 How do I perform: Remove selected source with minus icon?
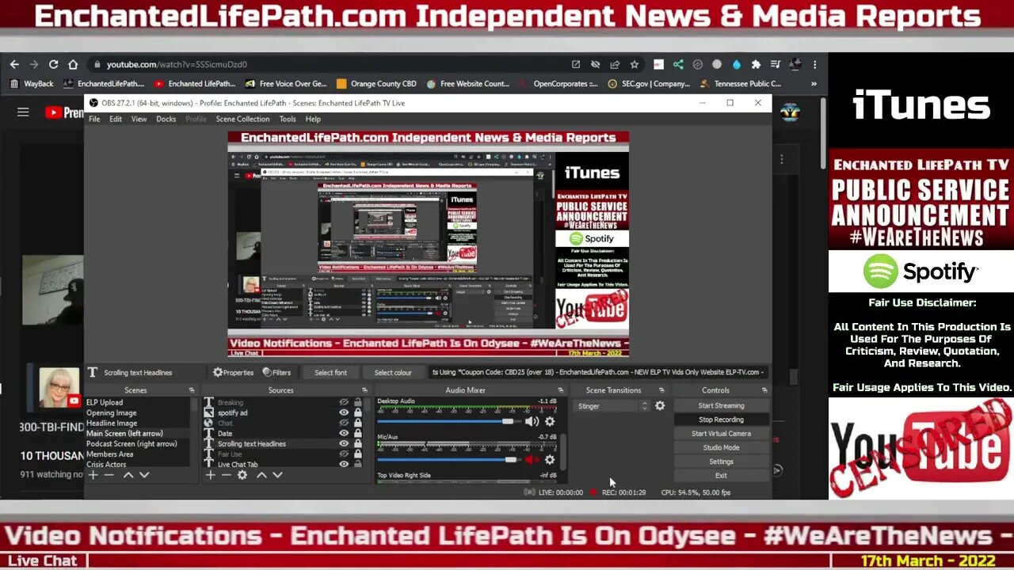click(226, 475)
